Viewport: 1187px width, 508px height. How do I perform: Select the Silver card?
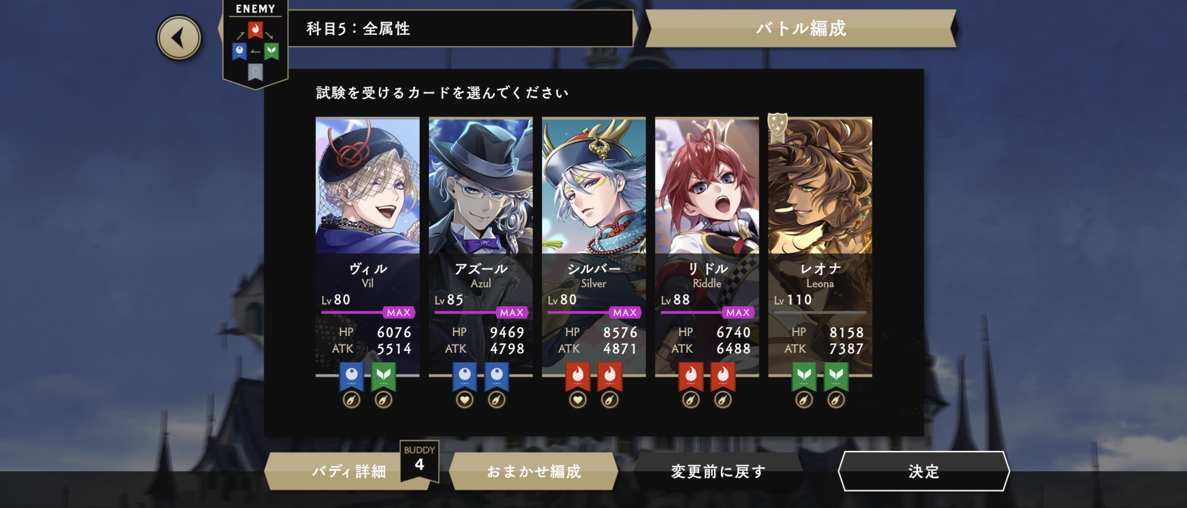click(x=593, y=247)
